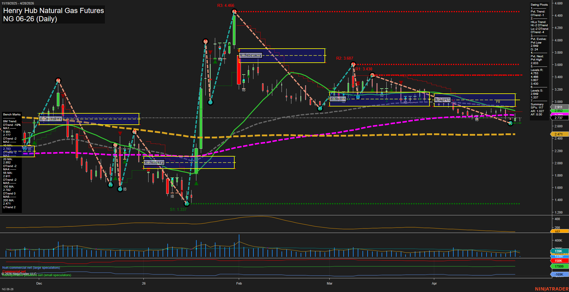Viewport: 569px width, 292px height.
Task: Click the gray 2.911 price marker on axis
Action: click(558, 107)
